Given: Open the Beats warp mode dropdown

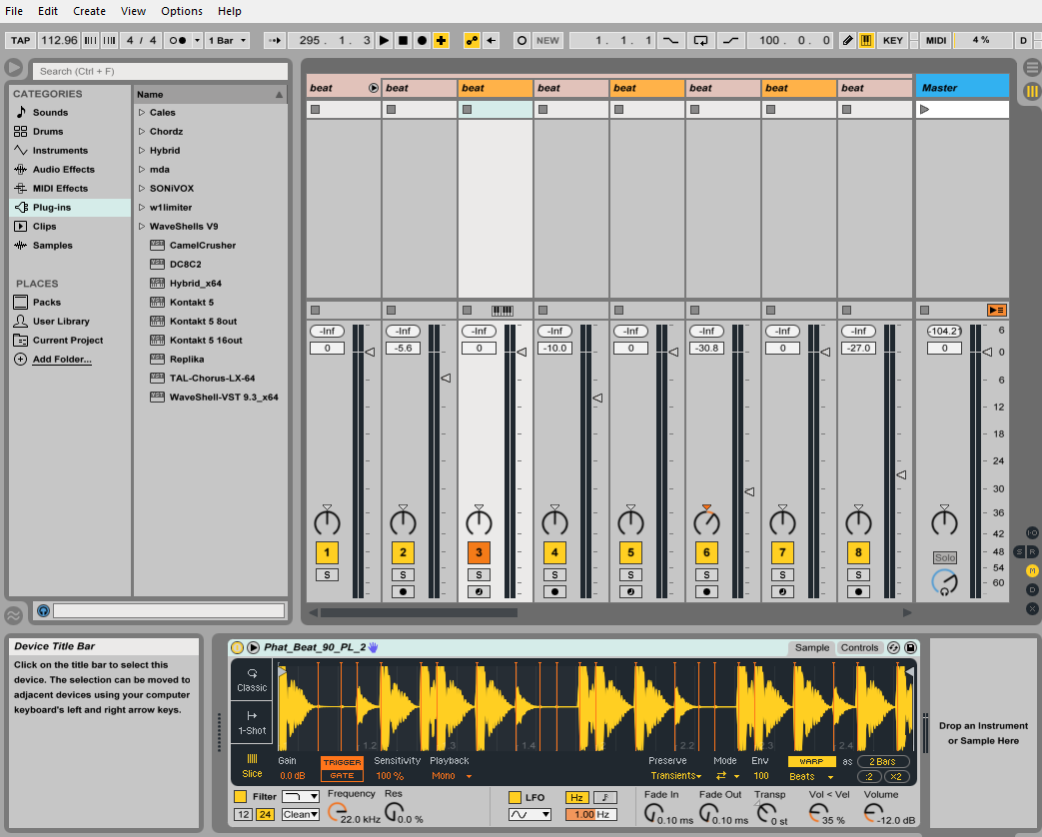Looking at the screenshot, I should [x=806, y=776].
